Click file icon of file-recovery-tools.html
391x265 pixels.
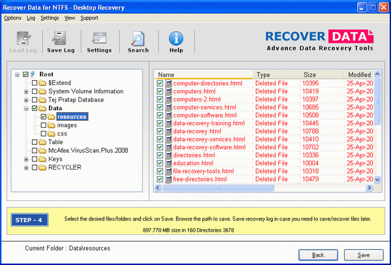(x=169, y=172)
